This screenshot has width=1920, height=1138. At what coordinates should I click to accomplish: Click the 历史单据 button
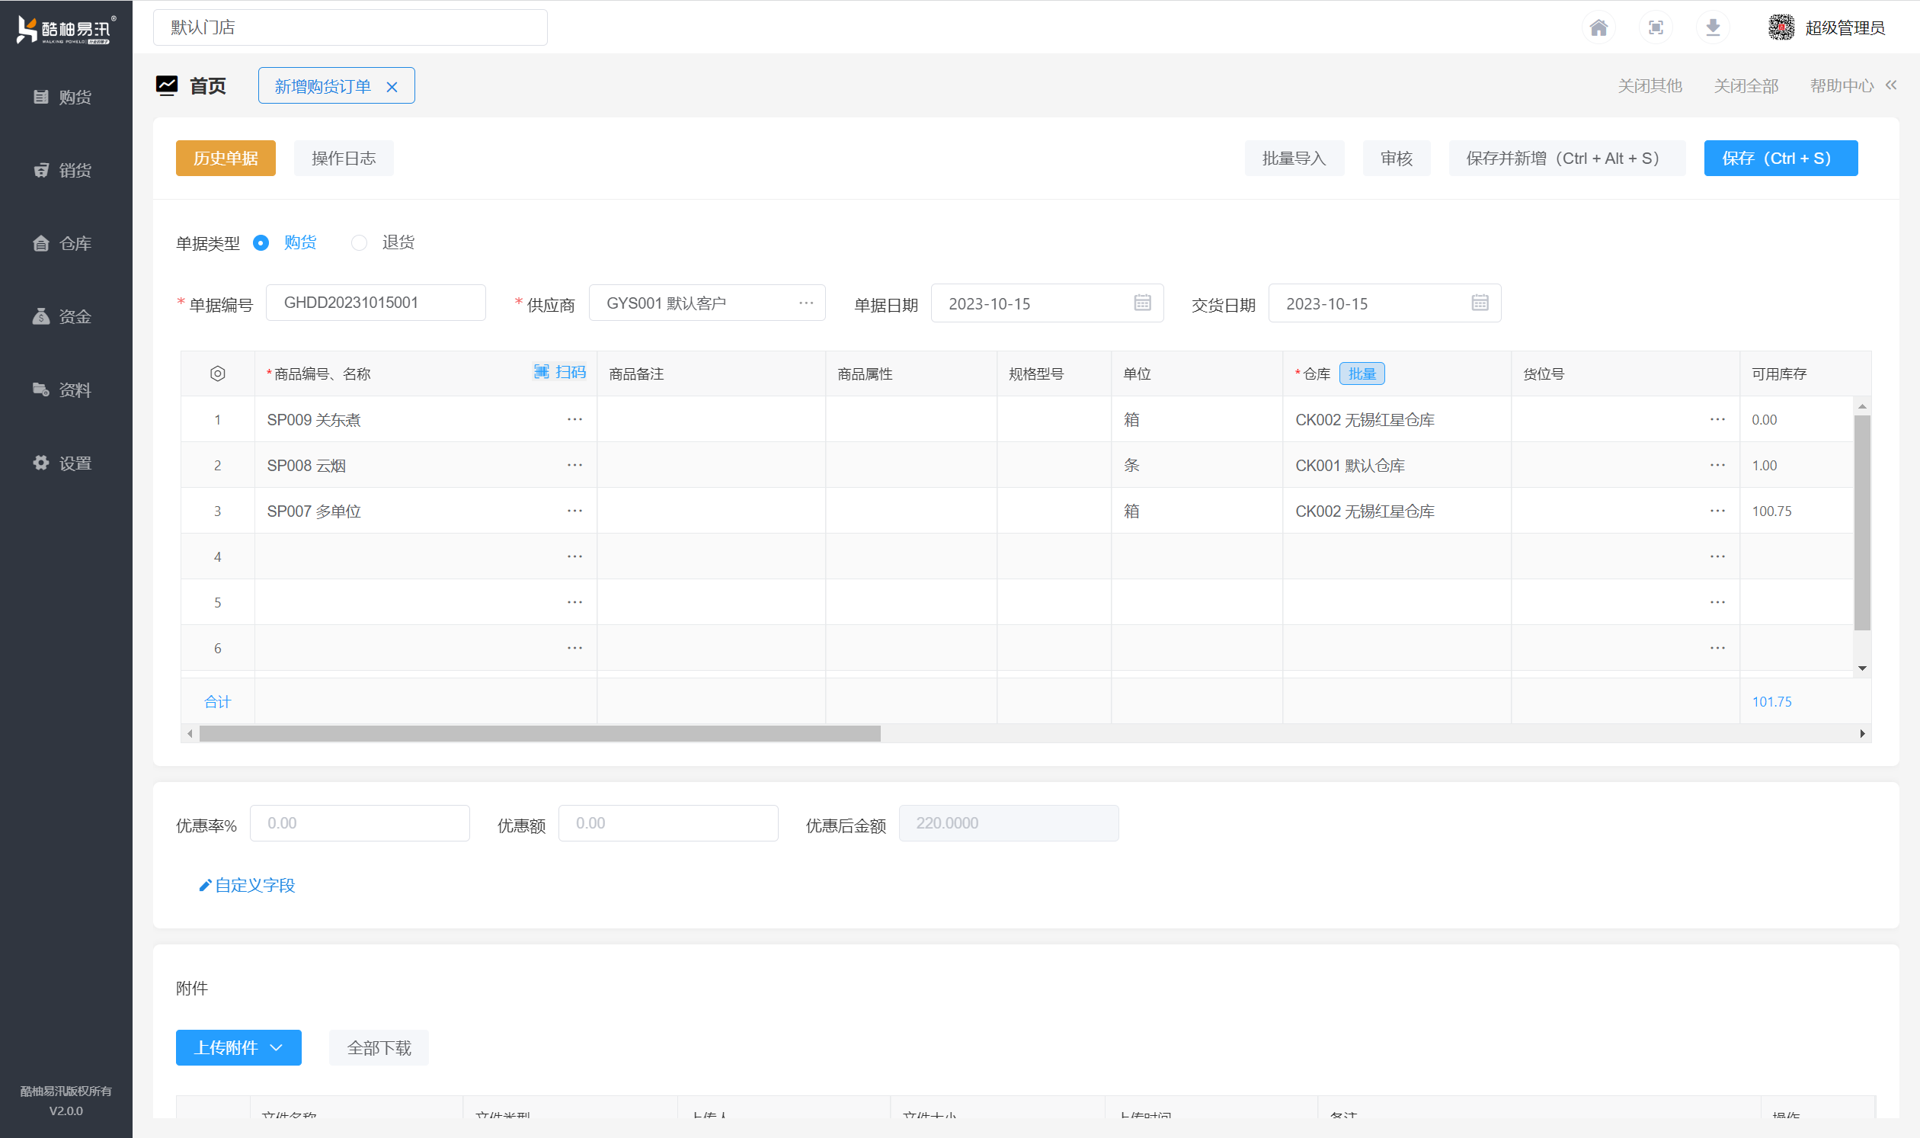226,159
